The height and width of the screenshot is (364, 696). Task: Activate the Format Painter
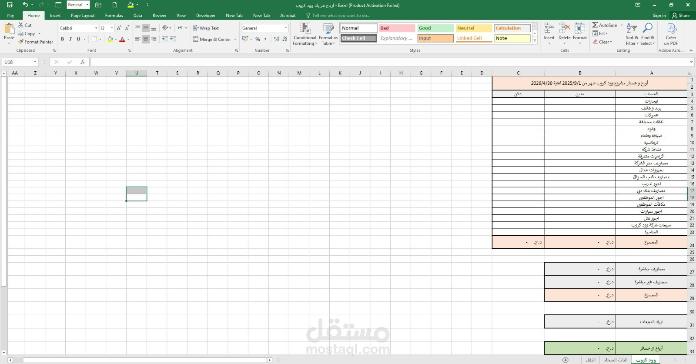36,42
